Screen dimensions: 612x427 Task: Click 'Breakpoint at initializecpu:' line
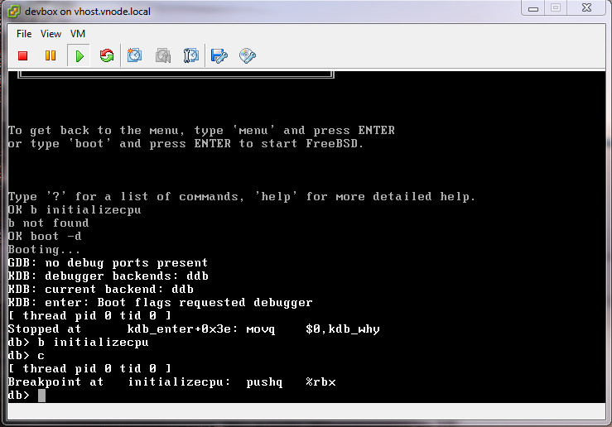click(172, 382)
